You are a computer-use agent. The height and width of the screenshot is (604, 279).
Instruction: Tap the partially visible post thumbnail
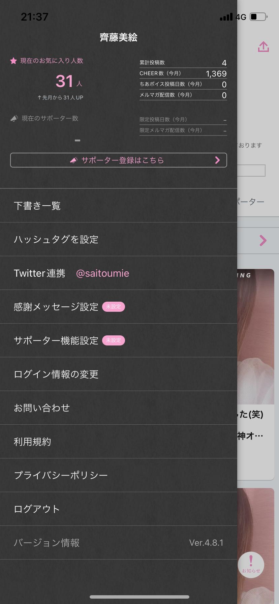click(256, 336)
